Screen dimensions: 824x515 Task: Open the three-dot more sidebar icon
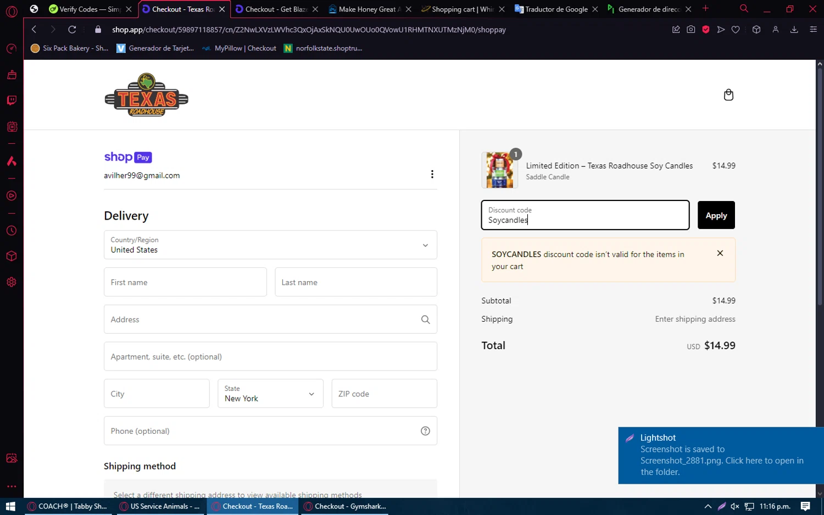12,486
